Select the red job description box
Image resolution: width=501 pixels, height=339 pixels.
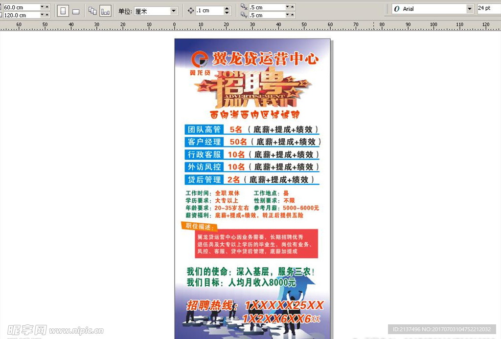(256, 243)
